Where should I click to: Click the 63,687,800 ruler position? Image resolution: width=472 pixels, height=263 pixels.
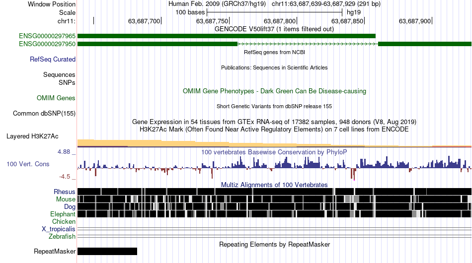coord(280,21)
